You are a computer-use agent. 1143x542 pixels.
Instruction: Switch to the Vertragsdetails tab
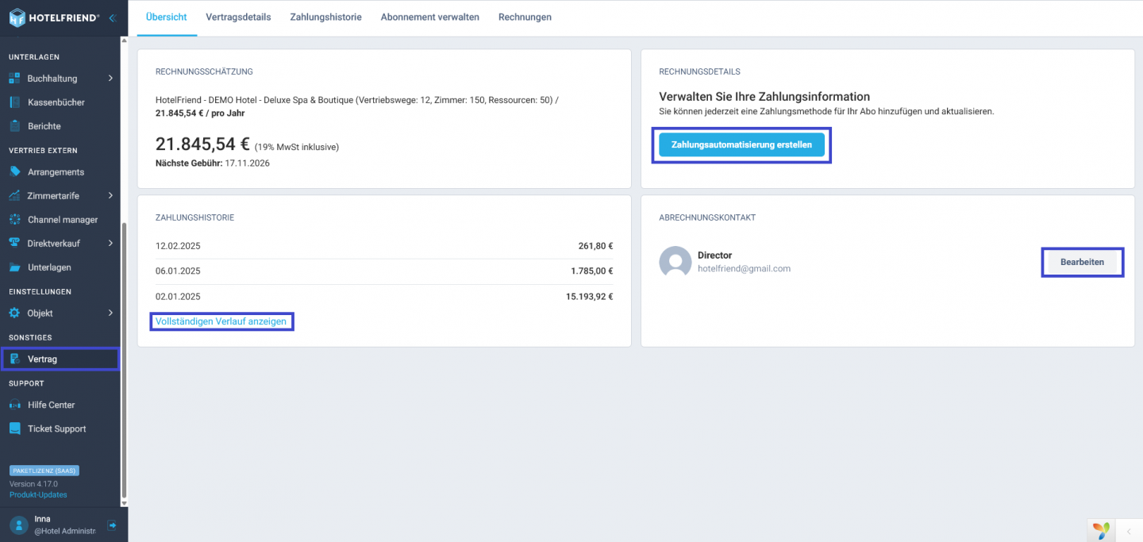click(x=238, y=17)
